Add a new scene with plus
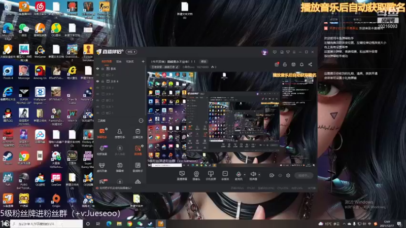Viewport: 406px width, 228px height. tap(143, 61)
